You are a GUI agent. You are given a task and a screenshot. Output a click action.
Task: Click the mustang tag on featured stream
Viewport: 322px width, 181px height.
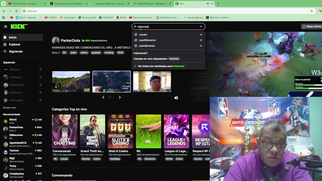click(109, 53)
